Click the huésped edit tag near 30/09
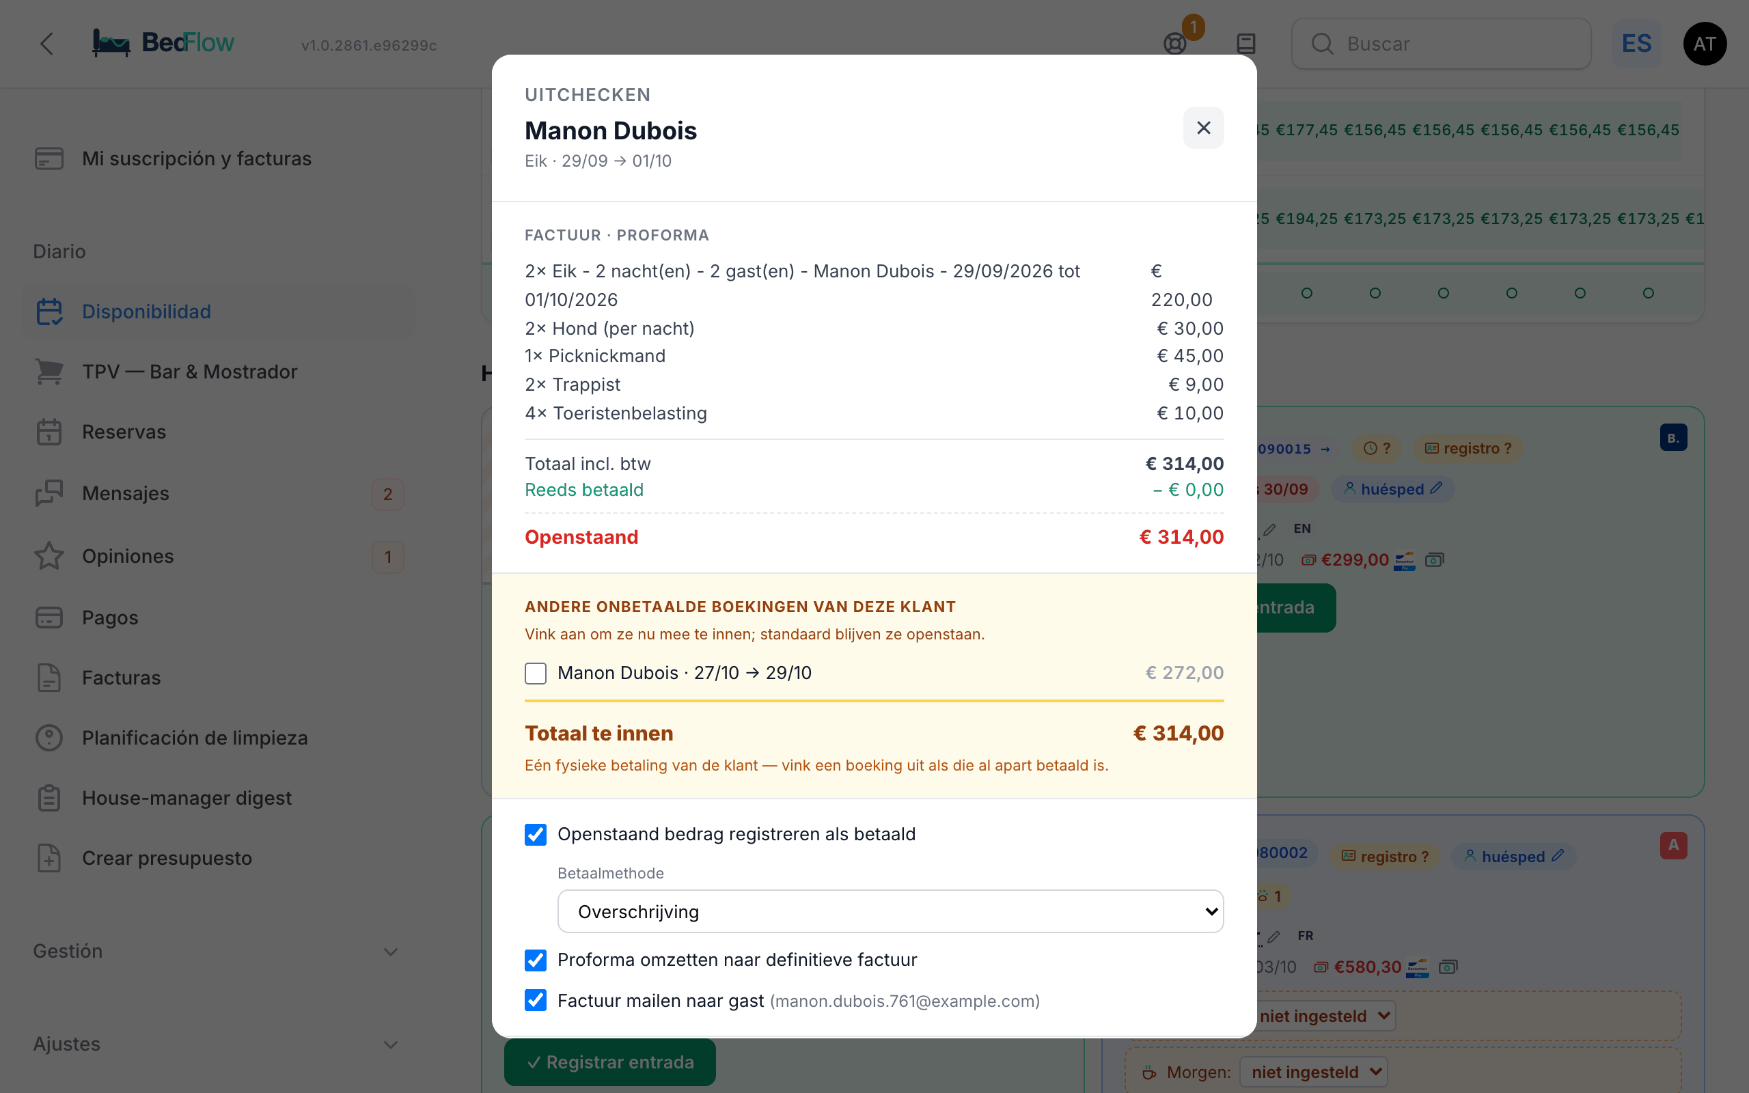1749x1093 pixels. [x=1392, y=489]
